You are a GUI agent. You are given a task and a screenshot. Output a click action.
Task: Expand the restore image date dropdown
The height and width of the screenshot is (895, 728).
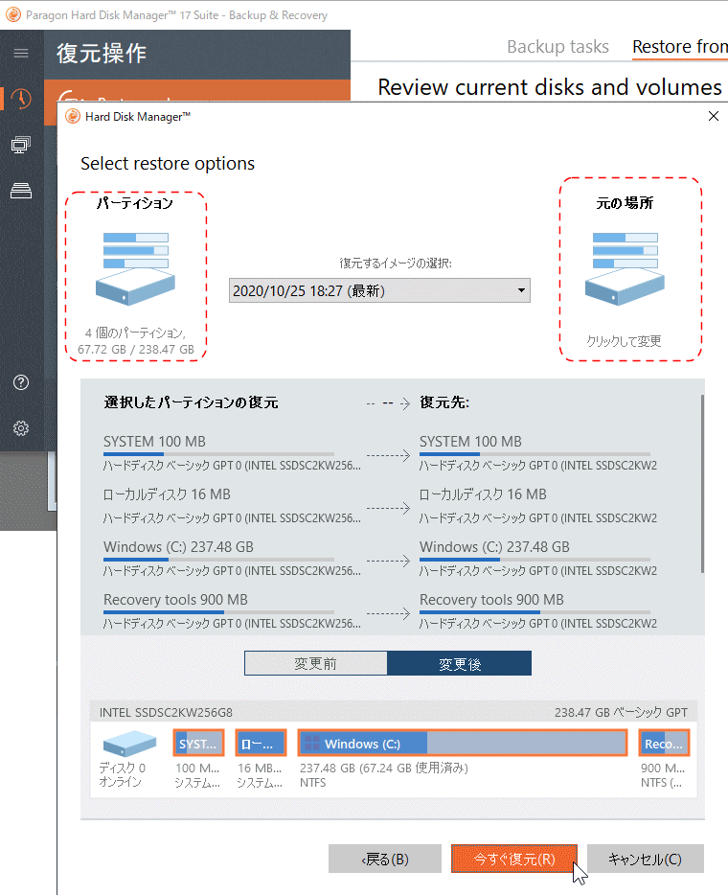click(x=379, y=290)
